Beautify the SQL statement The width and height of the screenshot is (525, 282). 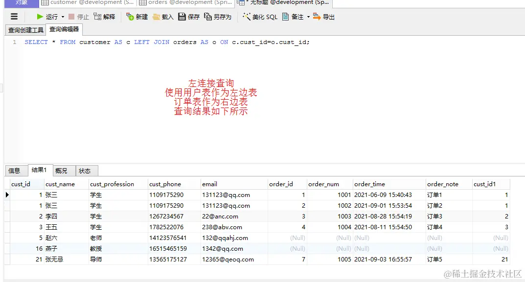[x=258, y=16]
